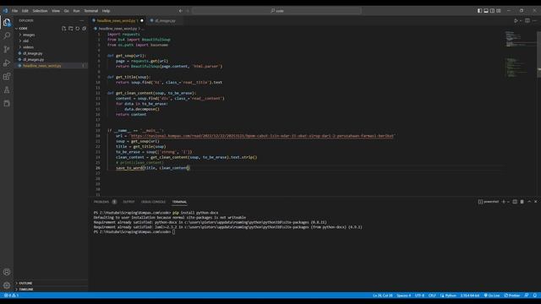Click the title bar search box

click(x=277, y=11)
